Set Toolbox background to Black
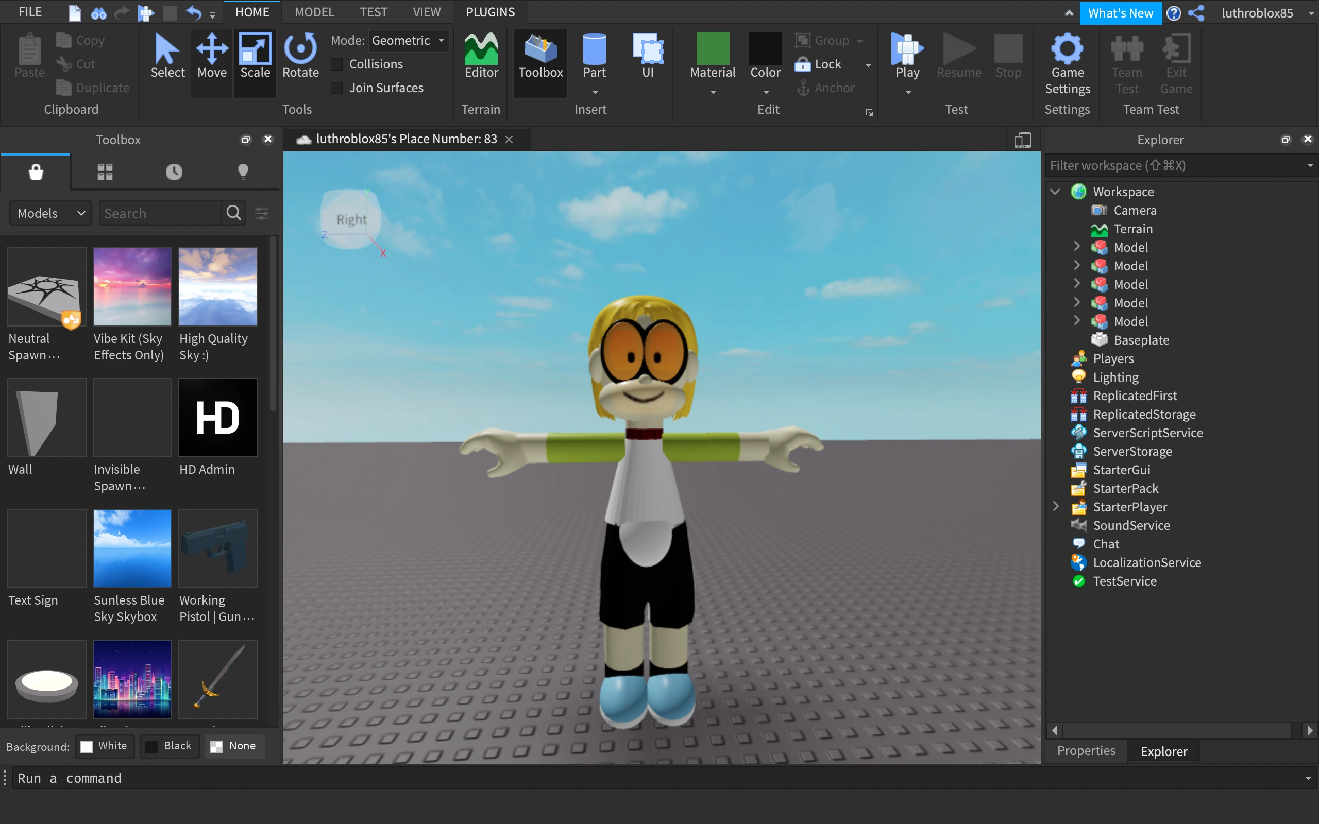Viewport: 1319px width, 824px height. pyautogui.click(x=169, y=746)
